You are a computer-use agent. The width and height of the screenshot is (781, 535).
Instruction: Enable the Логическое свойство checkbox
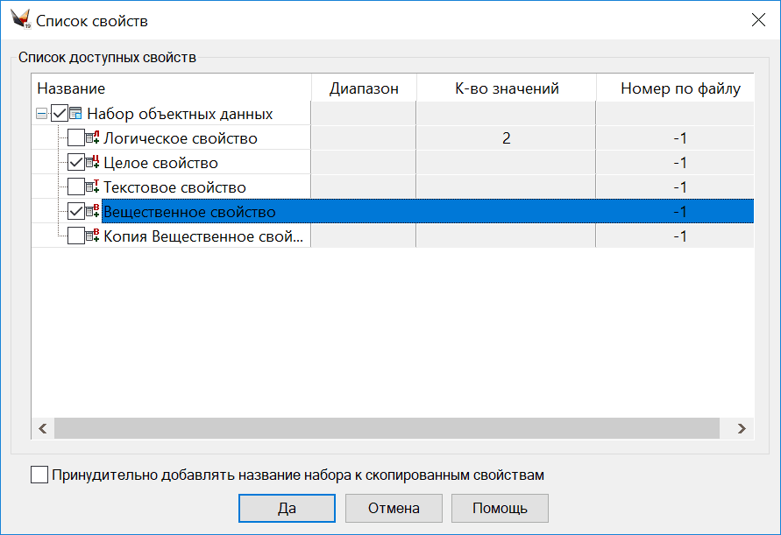click(x=76, y=138)
